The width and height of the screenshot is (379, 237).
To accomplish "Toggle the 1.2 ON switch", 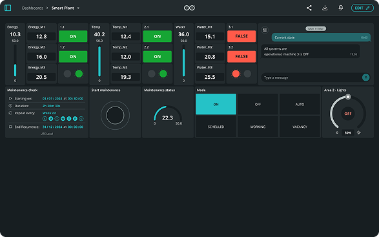I will coord(73,57).
